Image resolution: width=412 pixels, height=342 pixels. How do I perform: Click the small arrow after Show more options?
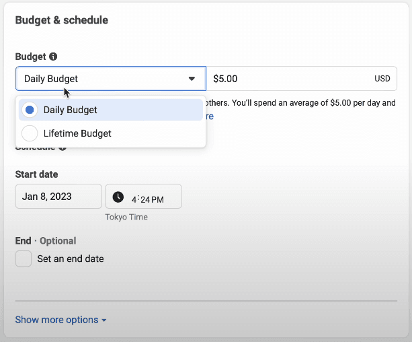(104, 320)
